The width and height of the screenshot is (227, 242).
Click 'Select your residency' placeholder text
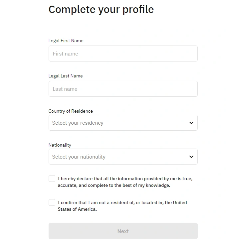pos(78,123)
